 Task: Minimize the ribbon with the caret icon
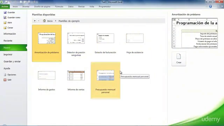[x=206, y=6]
